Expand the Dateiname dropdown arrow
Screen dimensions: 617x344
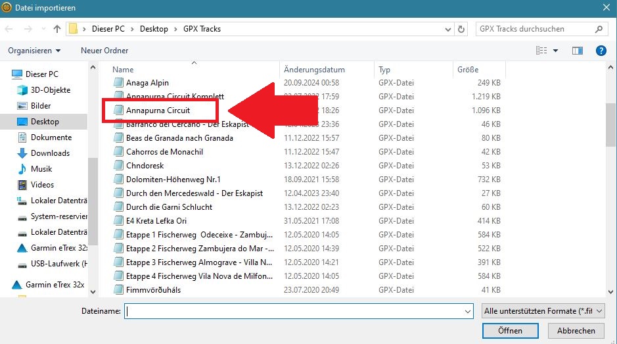[x=467, y=311]
